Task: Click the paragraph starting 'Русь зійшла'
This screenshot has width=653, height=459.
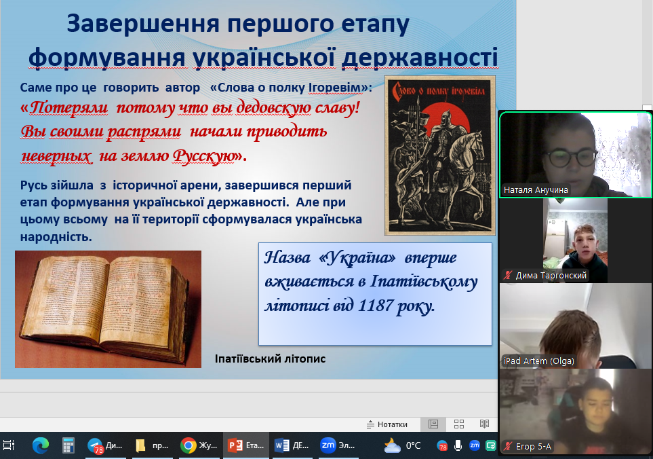Action: tap(191, 211)
